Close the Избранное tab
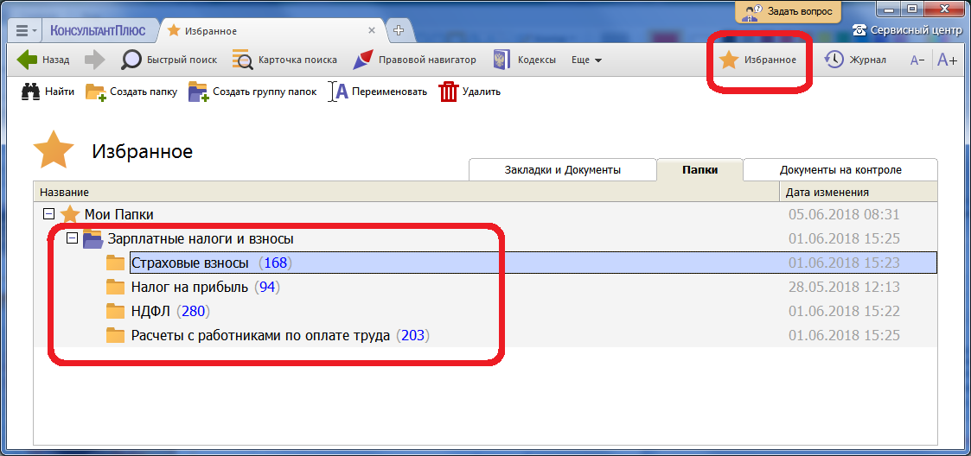The height and width of the screenshot is (456, 971). (x=372, y=30)
